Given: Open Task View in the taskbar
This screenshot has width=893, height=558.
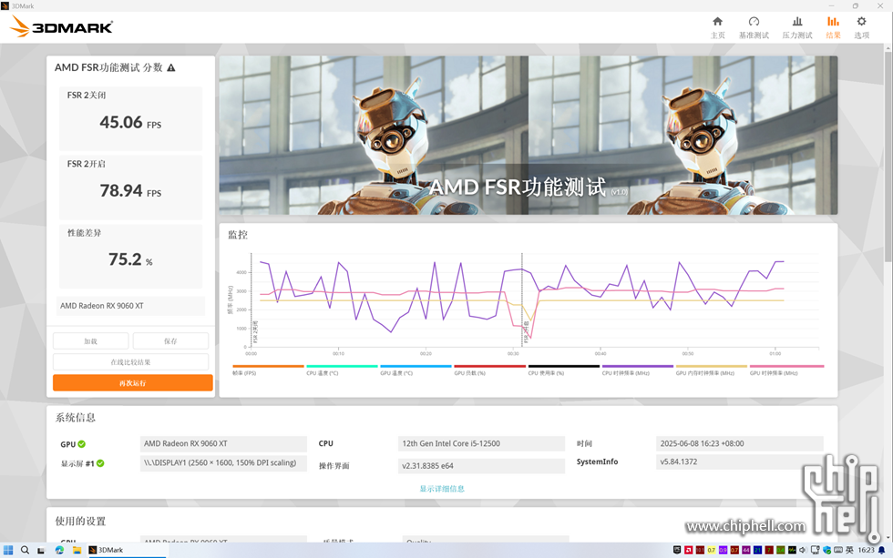Looking at the screenshot, I should 40,550.
